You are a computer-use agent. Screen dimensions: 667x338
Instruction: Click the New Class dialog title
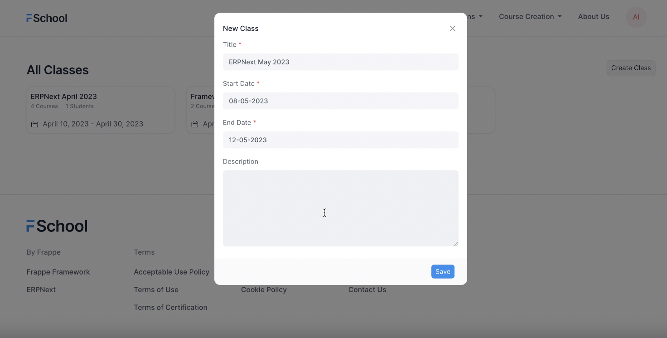241,29
